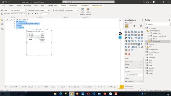This screenshot has width=171, height=96.
Task: Expand the Customer table in Fields
Action: tap(146, 44)
